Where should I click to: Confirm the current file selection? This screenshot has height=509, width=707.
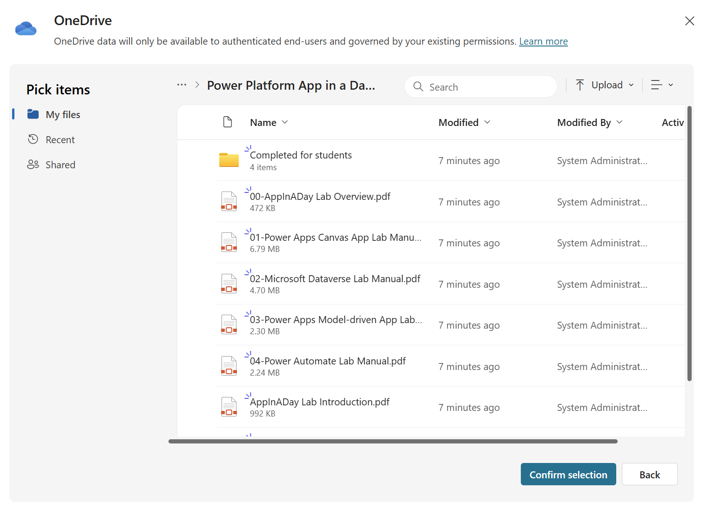click(568, 474)
